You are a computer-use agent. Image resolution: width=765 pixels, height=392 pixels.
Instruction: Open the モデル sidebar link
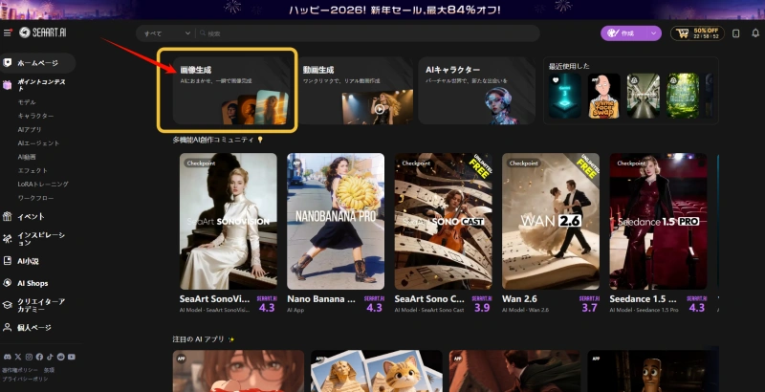click(x=27, y=102)
